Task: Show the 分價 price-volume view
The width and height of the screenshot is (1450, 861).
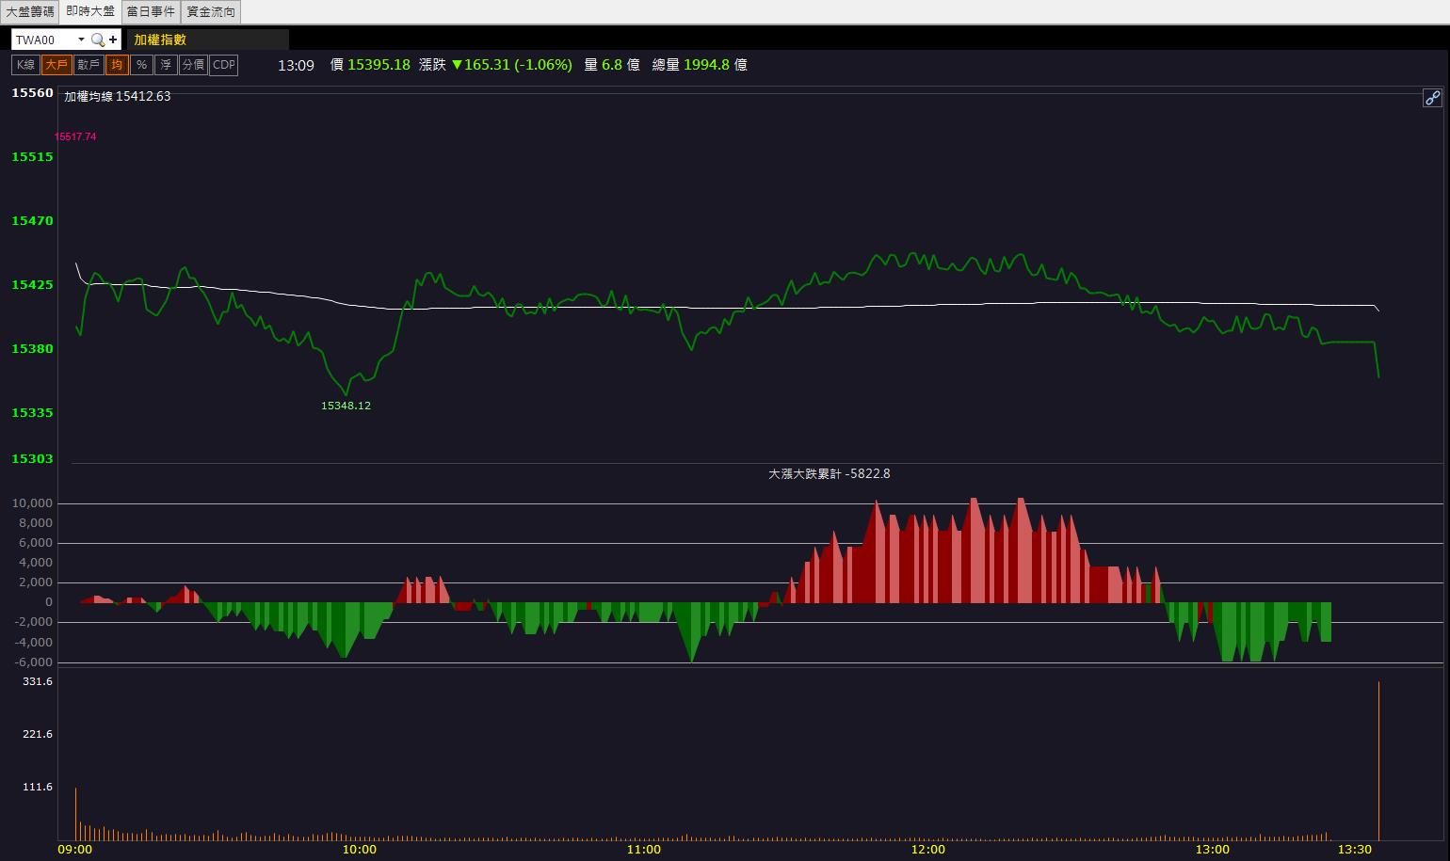Action: [x=193, y=65]
